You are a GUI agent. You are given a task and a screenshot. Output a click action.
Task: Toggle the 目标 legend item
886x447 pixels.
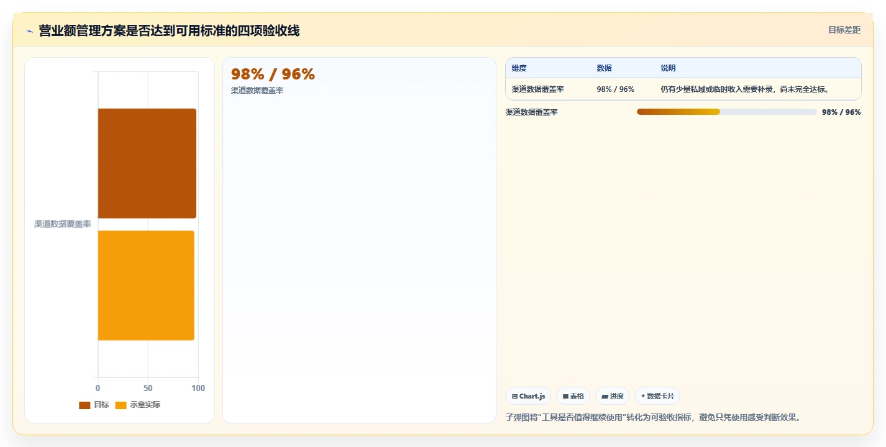click(x=94, y=405)
